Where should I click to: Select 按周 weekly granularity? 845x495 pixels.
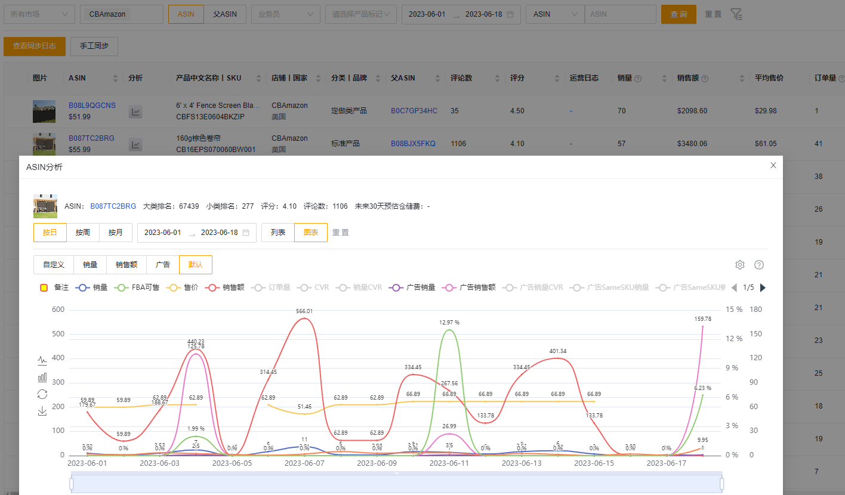click(83, 233)
